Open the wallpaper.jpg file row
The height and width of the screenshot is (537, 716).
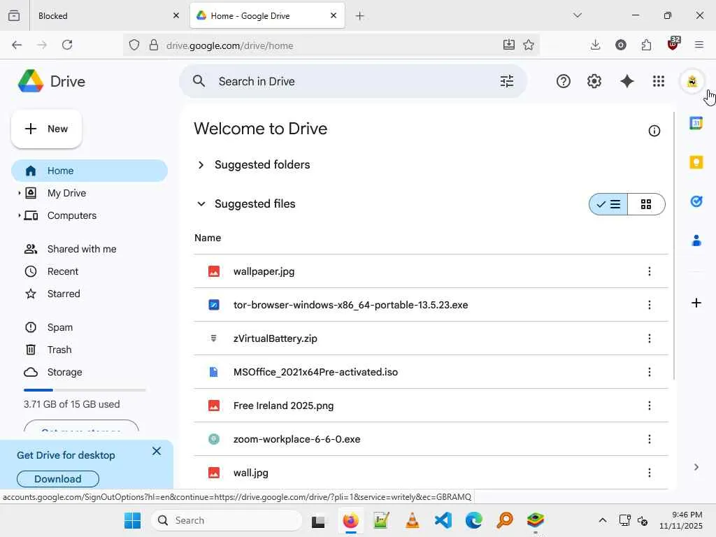431,271
